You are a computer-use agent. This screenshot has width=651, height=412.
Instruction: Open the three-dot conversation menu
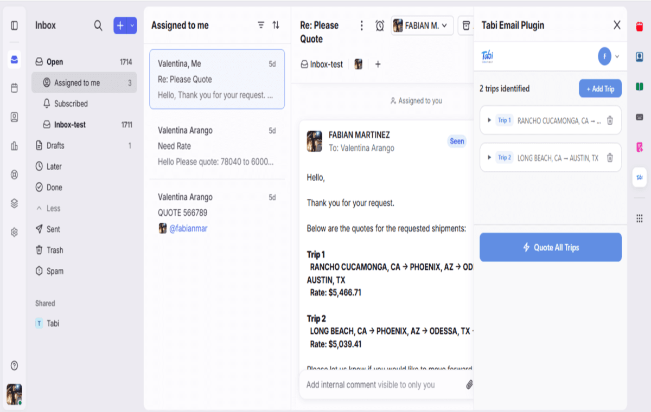(x=361, y=25)
